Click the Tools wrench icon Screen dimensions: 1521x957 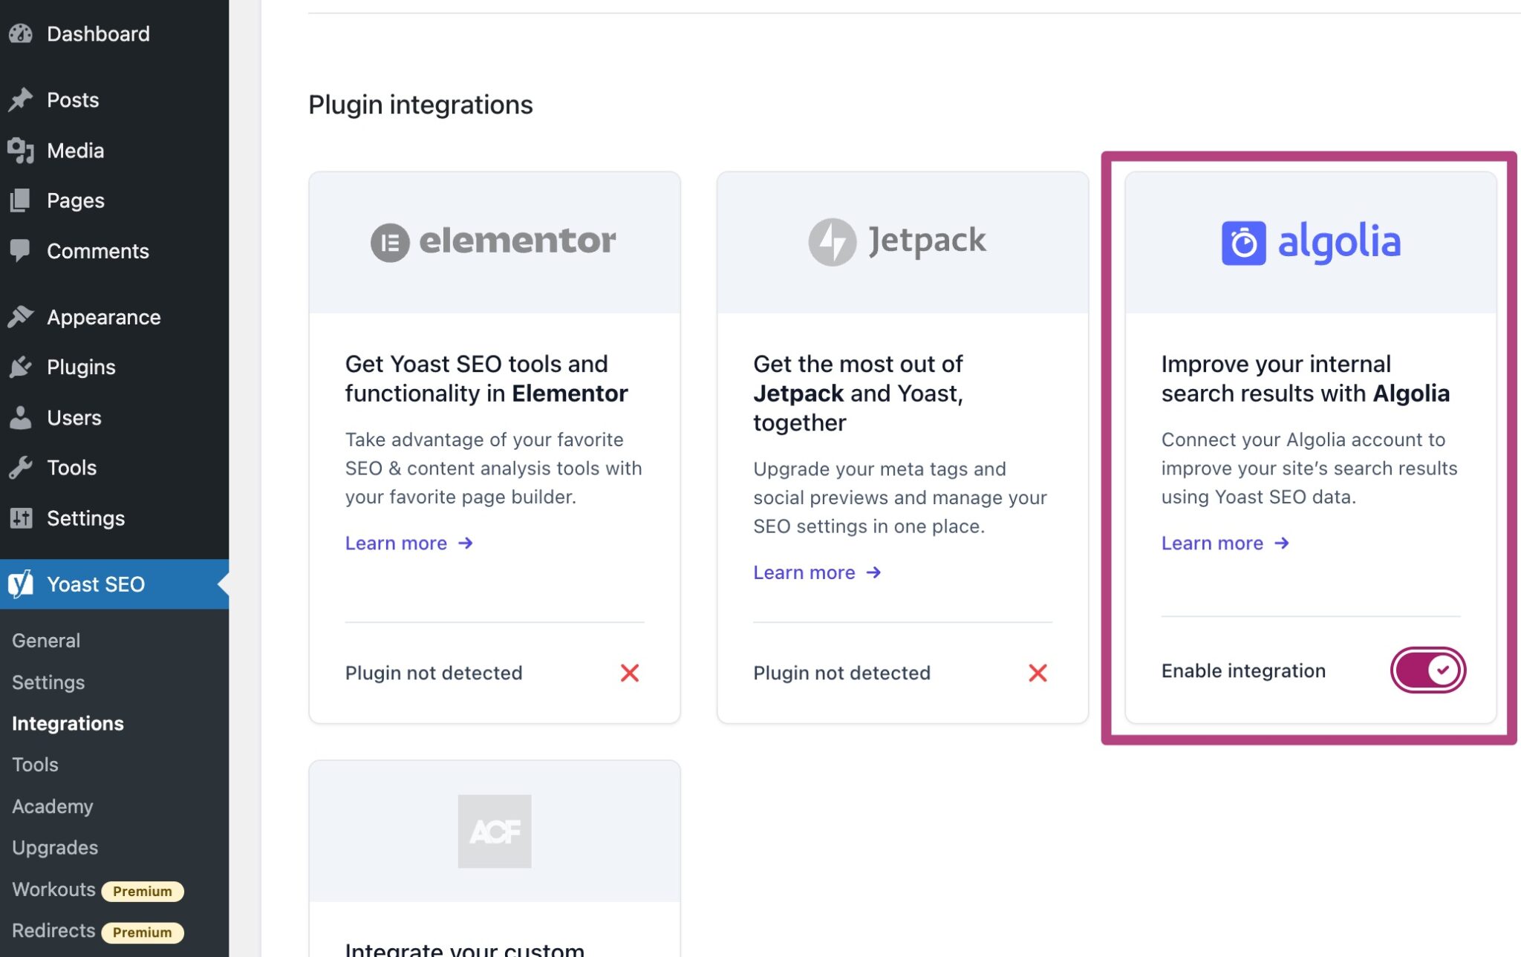[x=22, y=467]
